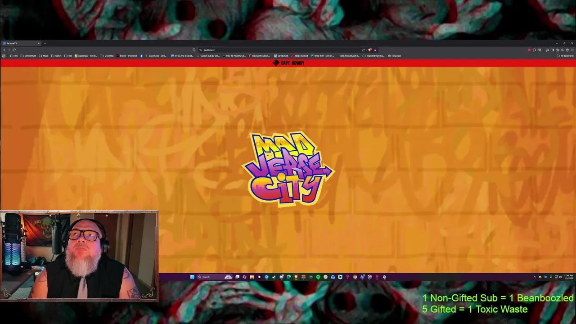Click the Mad Verse City logo
This screenshot has height=324, width=576.
(x=288, y=169)
